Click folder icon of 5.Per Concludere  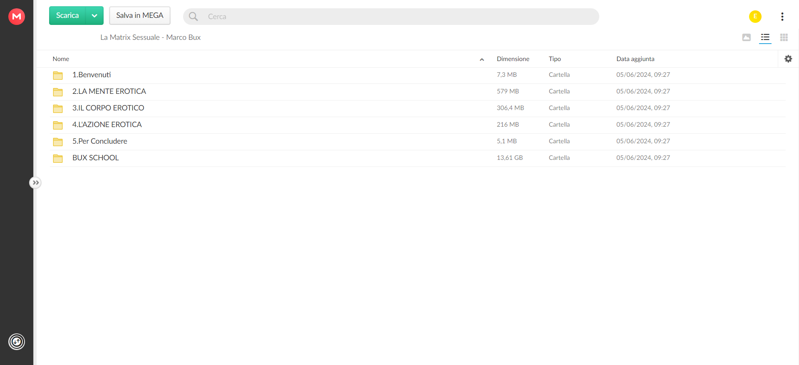(x=58, y=142)
